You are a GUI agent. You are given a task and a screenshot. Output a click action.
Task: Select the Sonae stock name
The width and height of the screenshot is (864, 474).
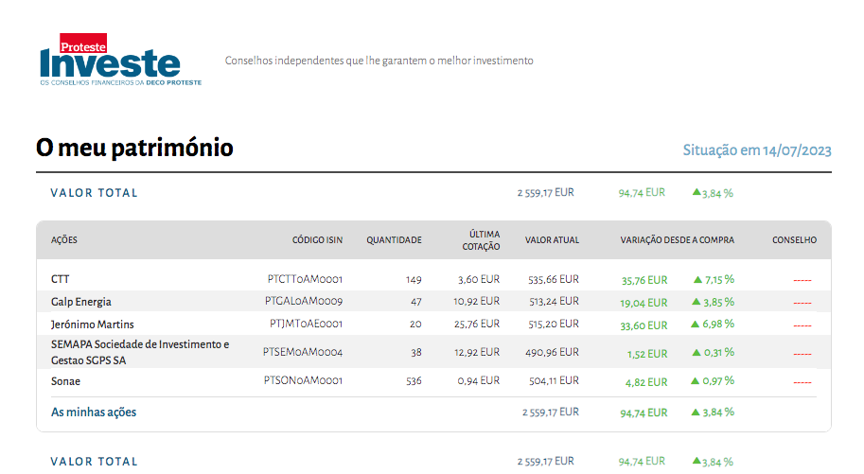coord(65,380)
